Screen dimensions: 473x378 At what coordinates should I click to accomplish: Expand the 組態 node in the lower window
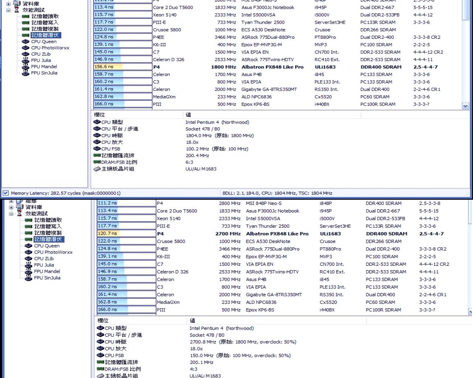coord(11,201)
